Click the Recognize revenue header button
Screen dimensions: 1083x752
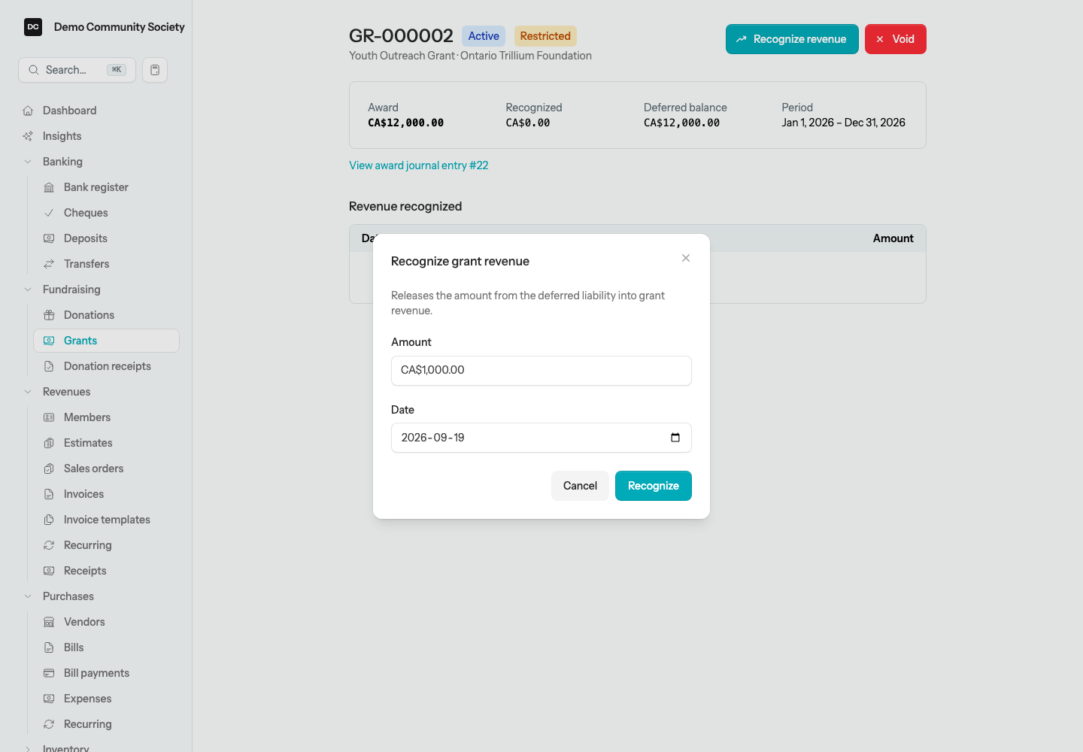click(x=792, y=39)
